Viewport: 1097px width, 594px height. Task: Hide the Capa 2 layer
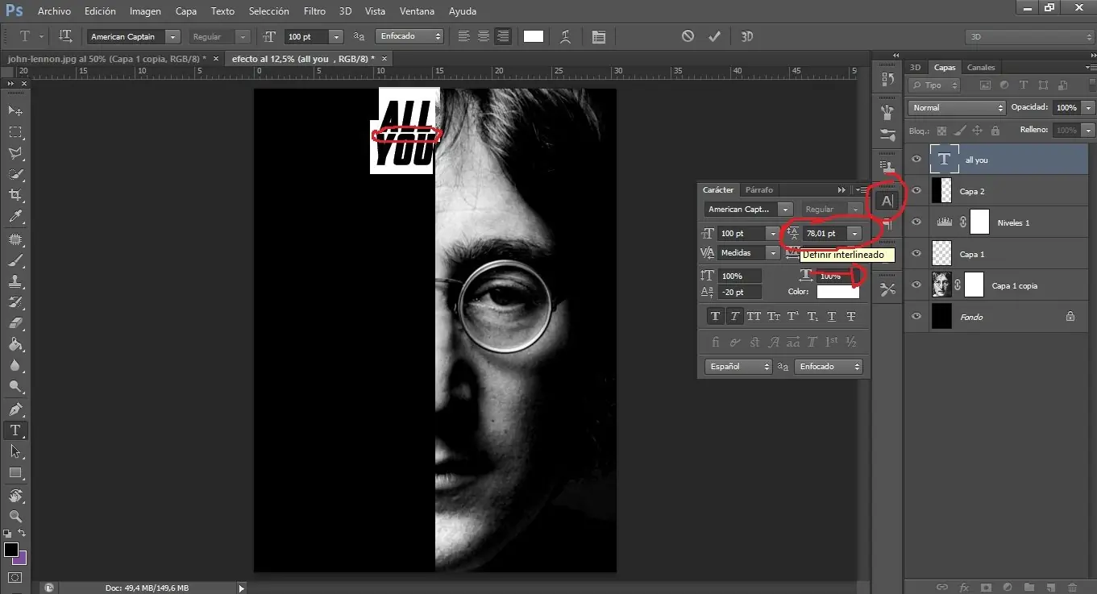(916, 190)
